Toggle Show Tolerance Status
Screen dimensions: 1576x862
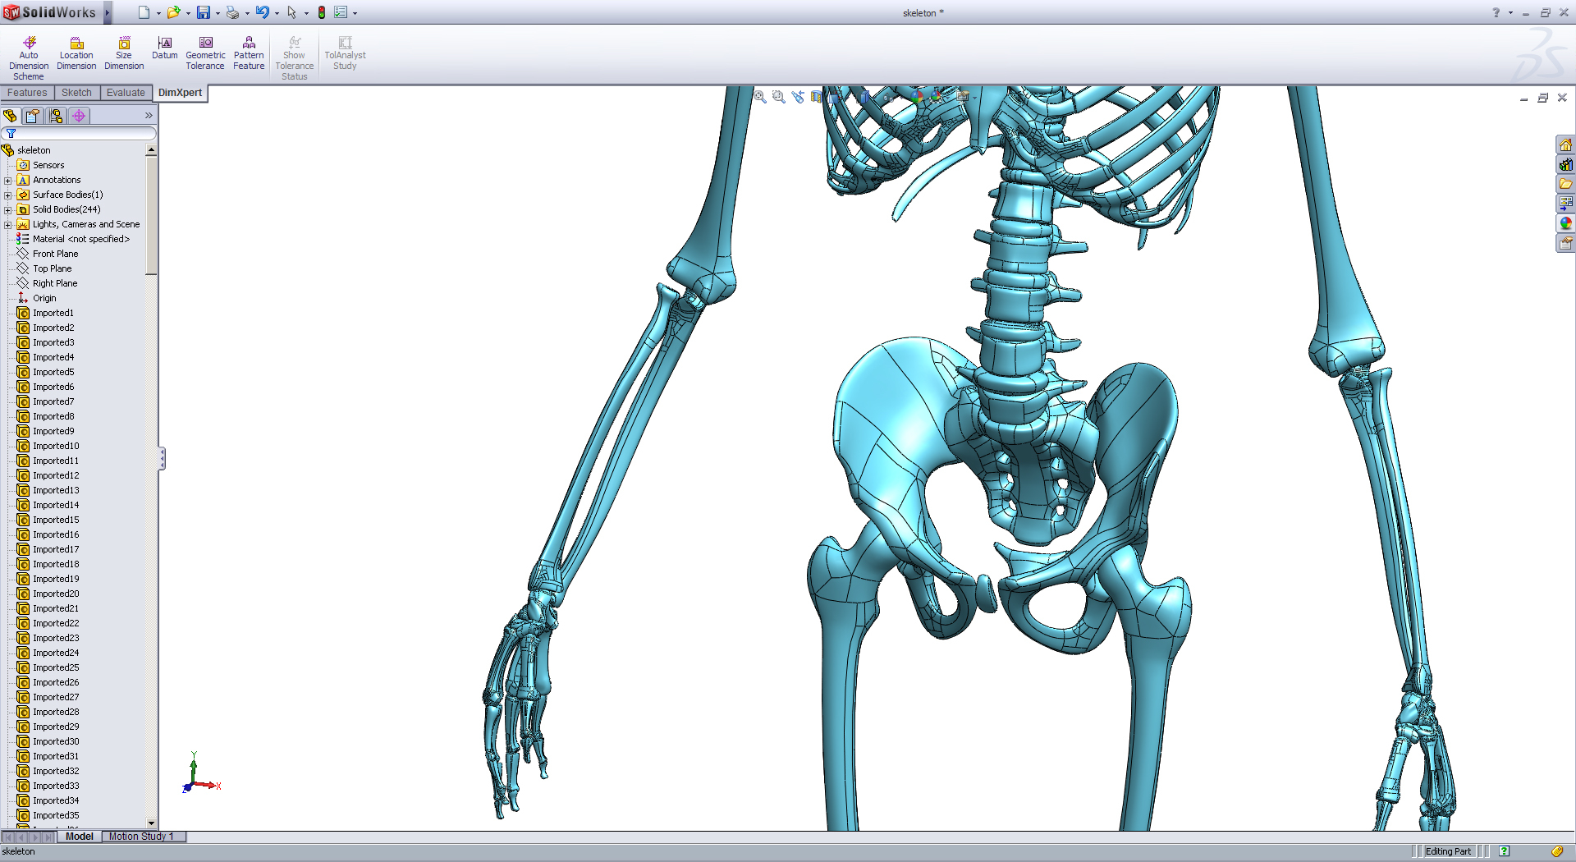pos(294,55)
